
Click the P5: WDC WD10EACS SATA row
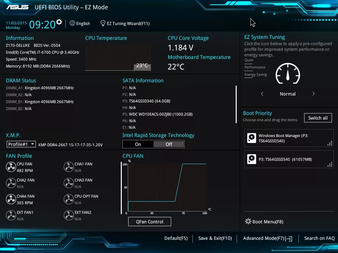point(157,114)
